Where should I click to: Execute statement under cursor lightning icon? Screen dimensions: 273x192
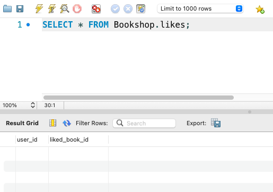pos(52,8)
